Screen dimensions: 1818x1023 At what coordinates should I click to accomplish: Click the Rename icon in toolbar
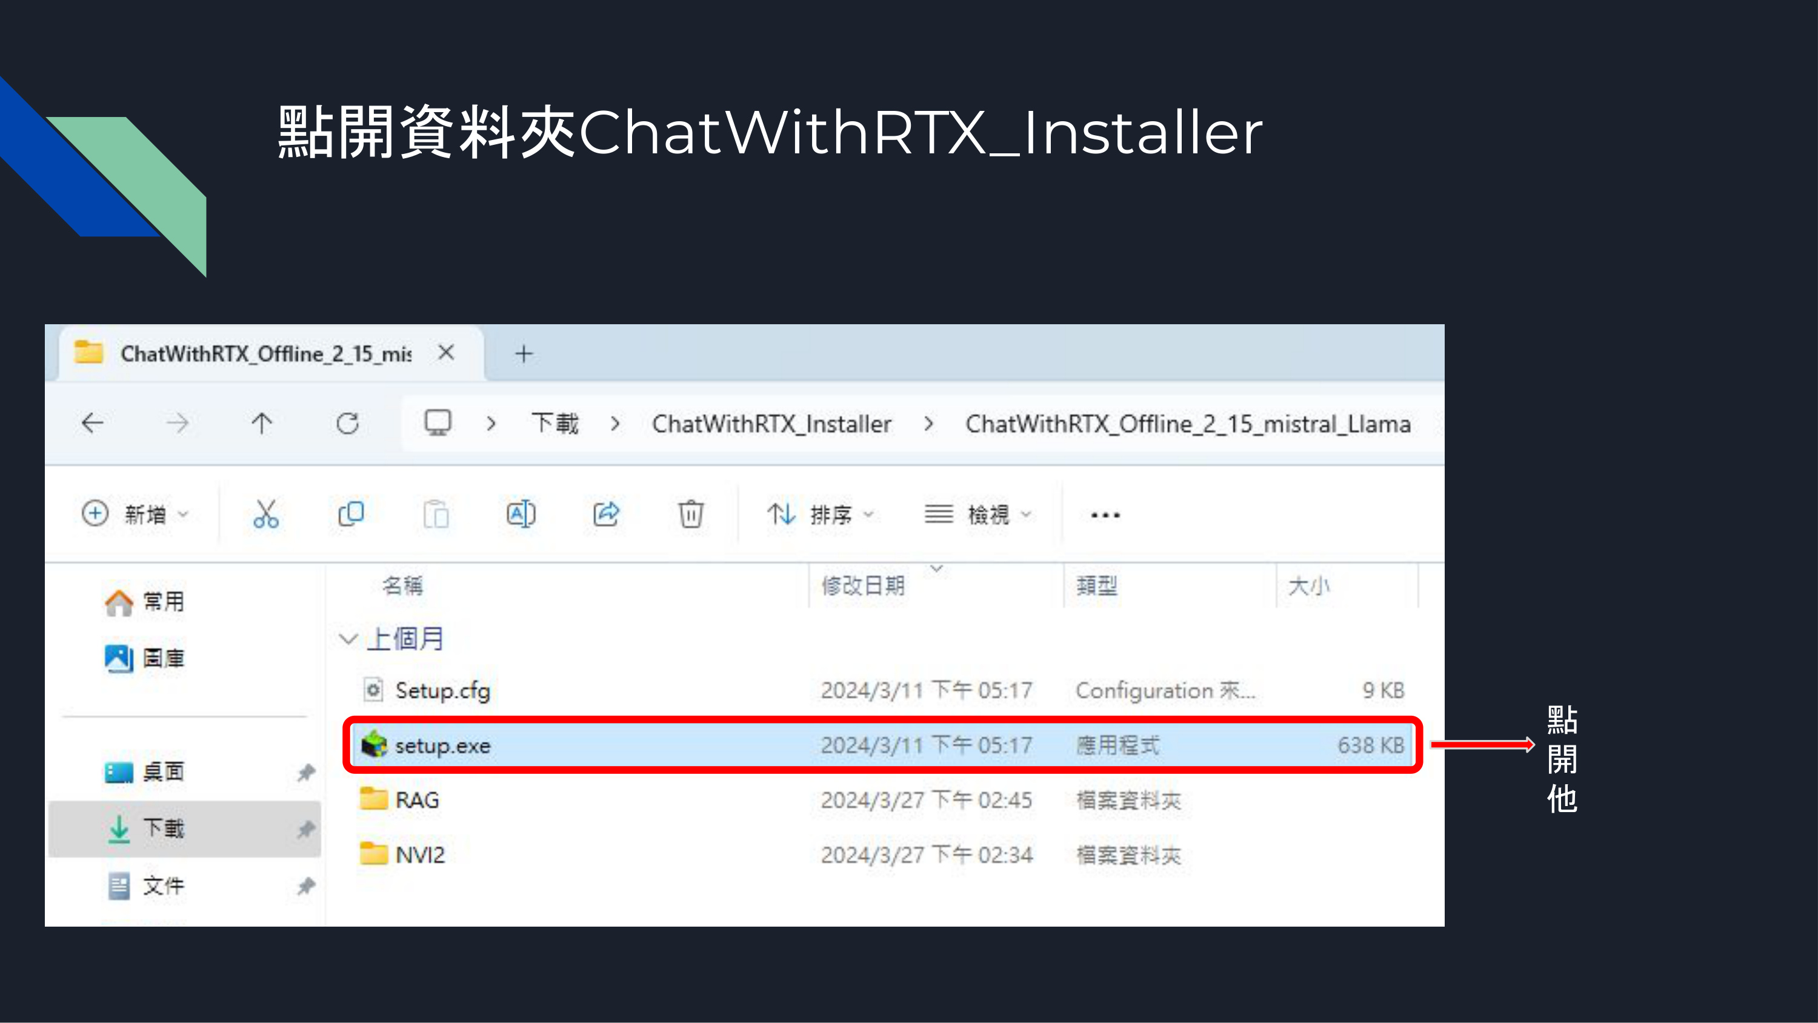coord(521,514)
